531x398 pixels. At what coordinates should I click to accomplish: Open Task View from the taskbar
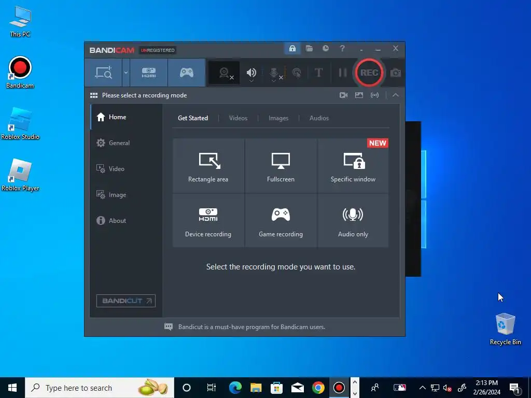point(212,388)
